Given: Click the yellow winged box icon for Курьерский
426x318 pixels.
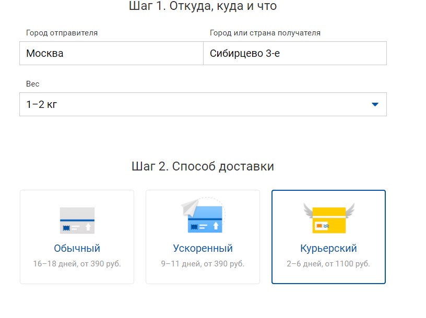Looking at the screenshot, I should pos(329,218).
